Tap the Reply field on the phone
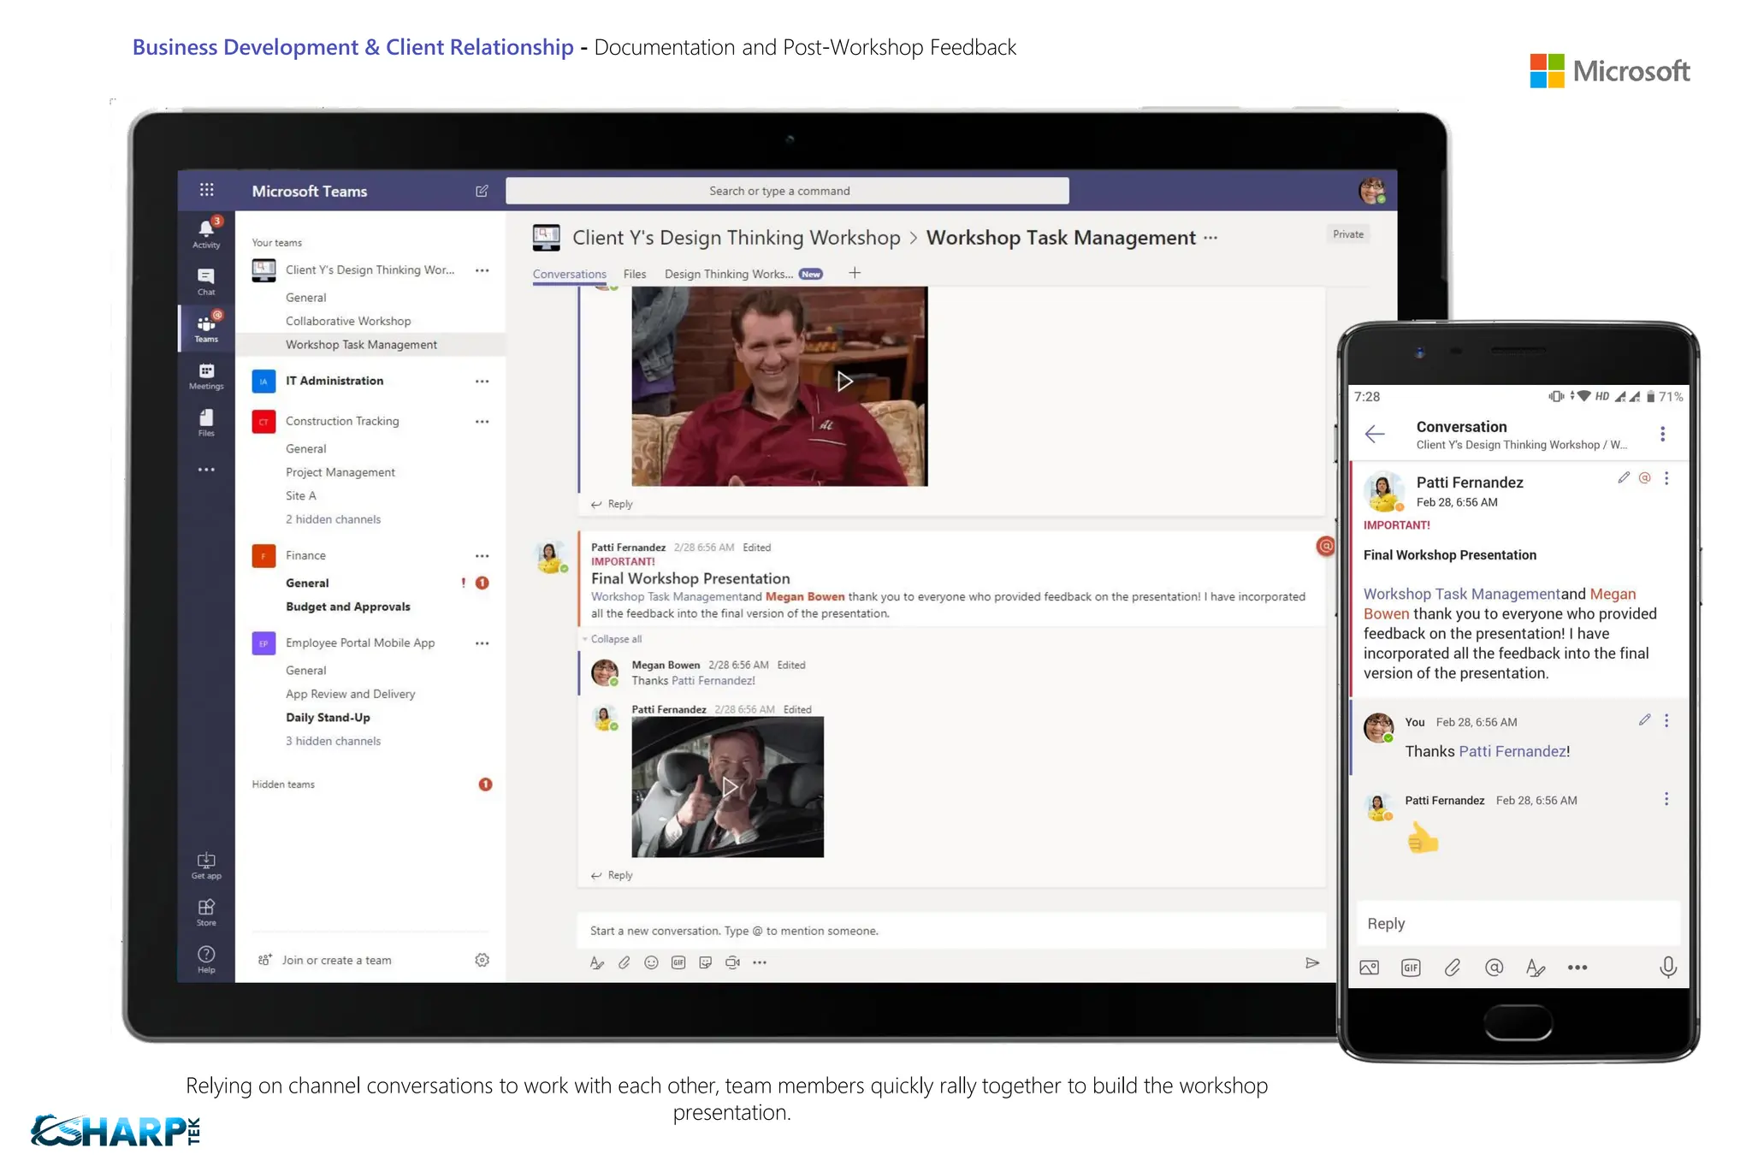 (x=1518, y=924)
